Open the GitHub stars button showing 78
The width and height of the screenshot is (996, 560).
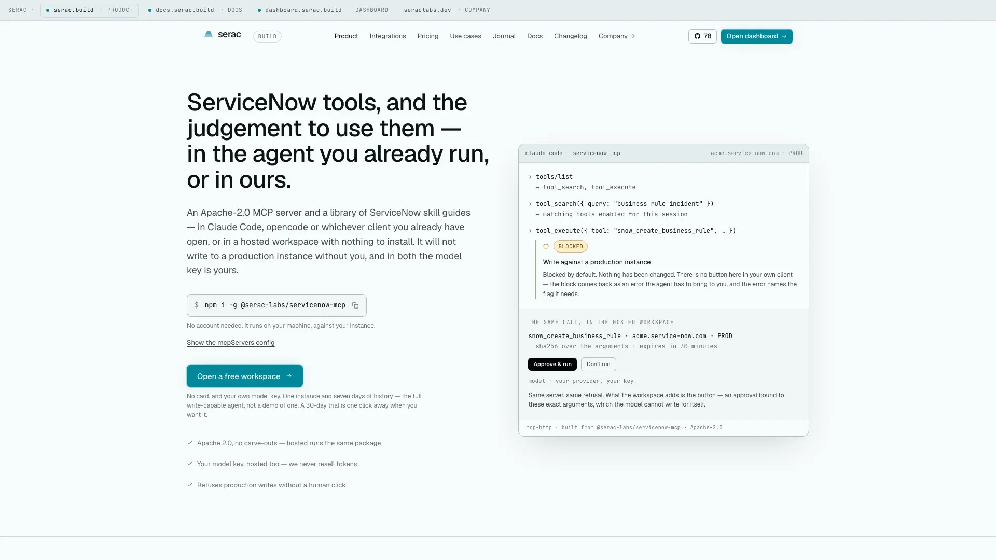click(x=702, y=36)
